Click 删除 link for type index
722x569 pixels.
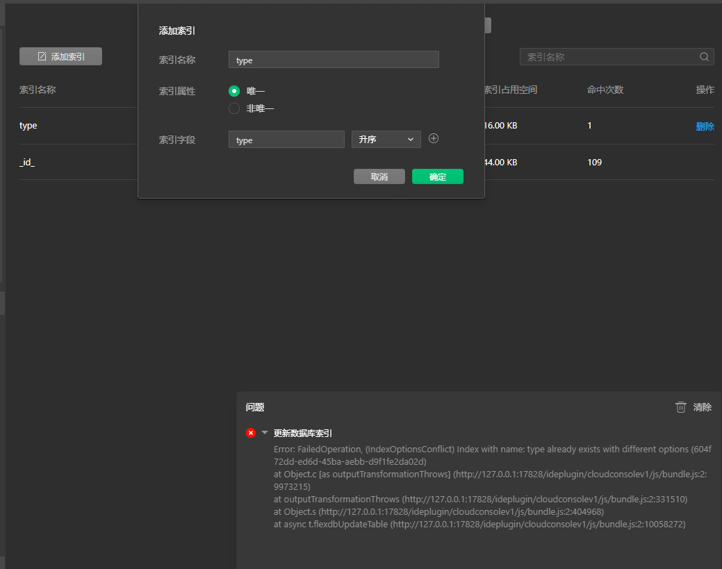click(x=705, y=126)
